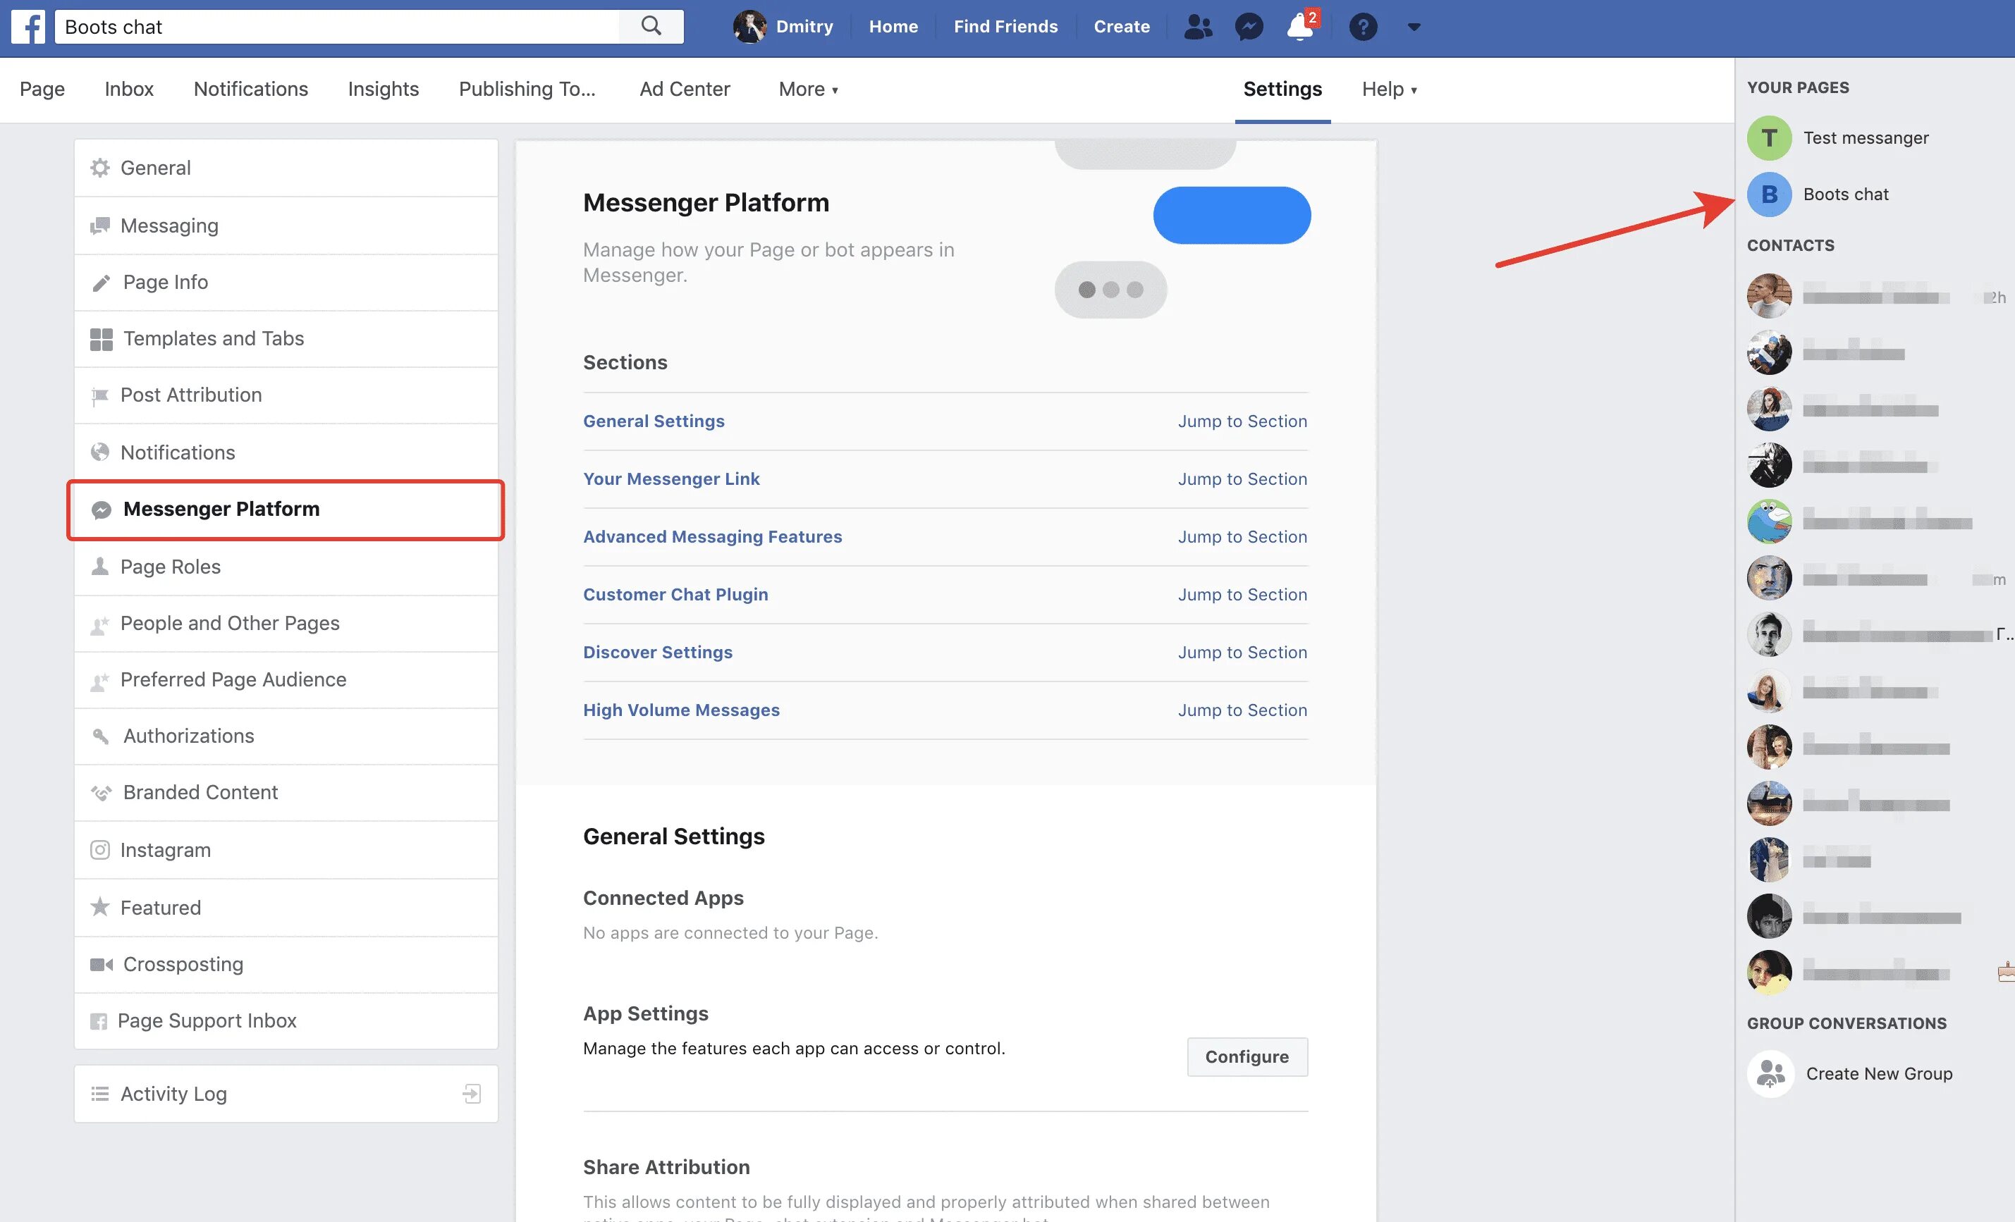This screenshot has width=2015, height=1222.
Task: Open Templates and Tabs settings
Action: (x=286, y=338)
